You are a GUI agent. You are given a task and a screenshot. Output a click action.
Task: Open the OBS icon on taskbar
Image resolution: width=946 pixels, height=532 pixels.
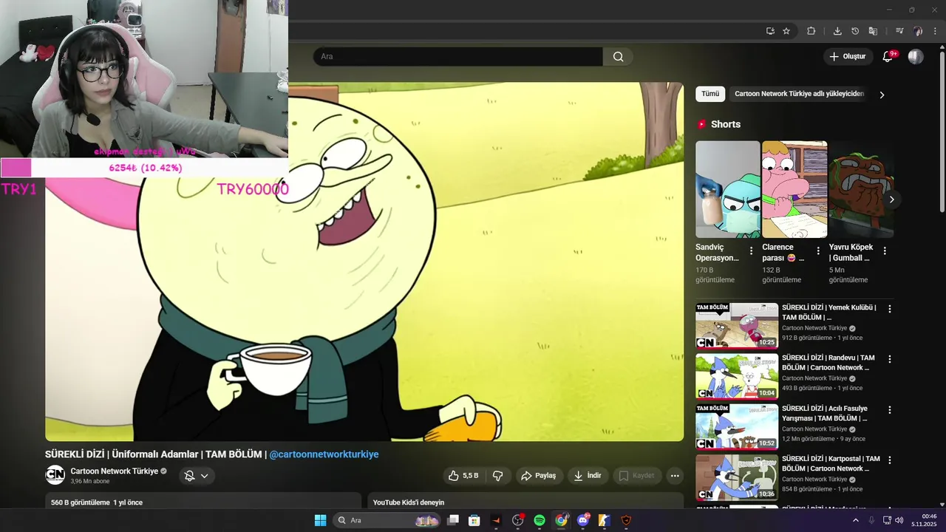pos(518,520)
